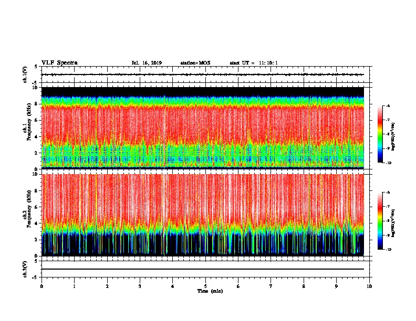Click time axis tick label "2"

pyautogui.click(x=107, y=286)
